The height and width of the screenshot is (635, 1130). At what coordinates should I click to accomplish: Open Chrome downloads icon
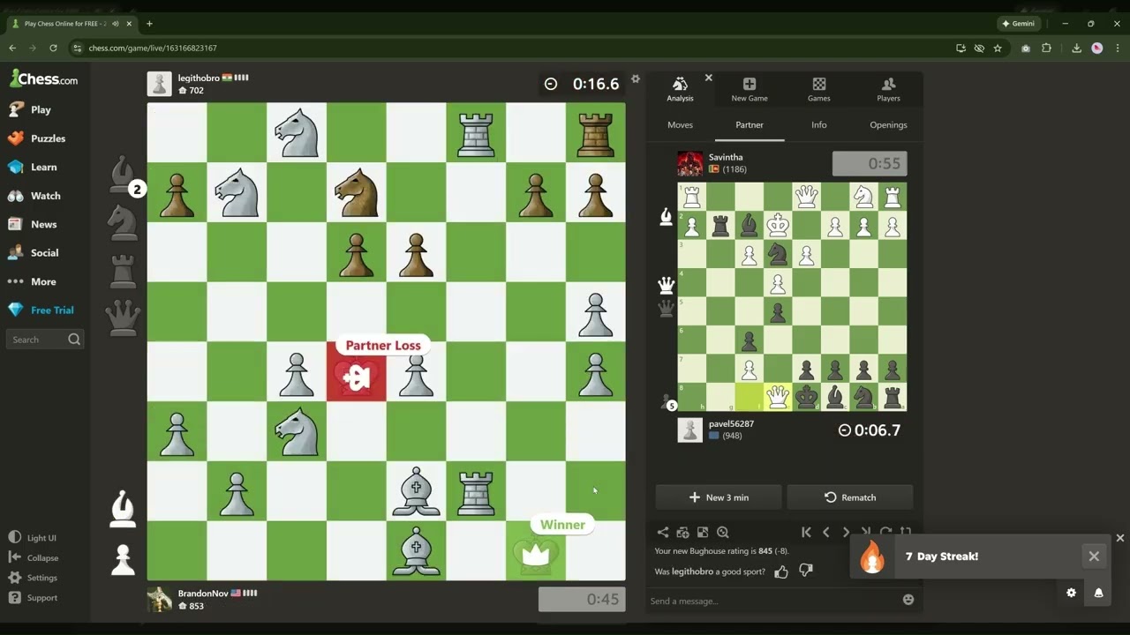pyautogui.click(x=1076, y=49)
